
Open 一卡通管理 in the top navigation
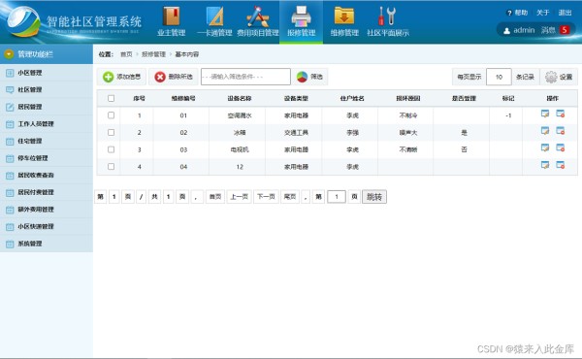tap(214, 22)
